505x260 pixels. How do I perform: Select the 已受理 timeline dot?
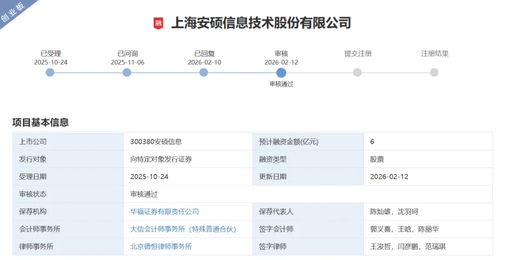pyautogui.click(x=50, y=73)
